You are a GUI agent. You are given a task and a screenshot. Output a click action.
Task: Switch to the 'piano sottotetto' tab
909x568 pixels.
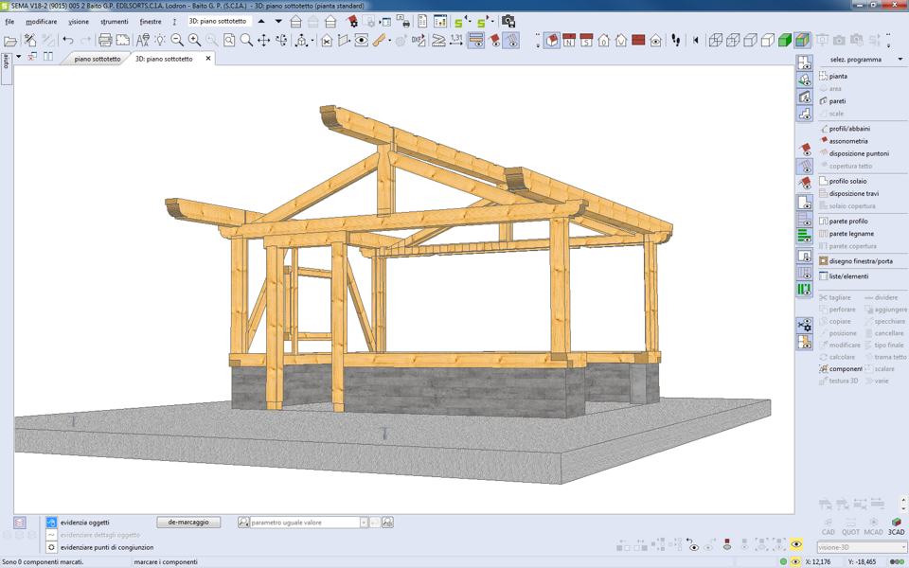(x=98, y=59)
